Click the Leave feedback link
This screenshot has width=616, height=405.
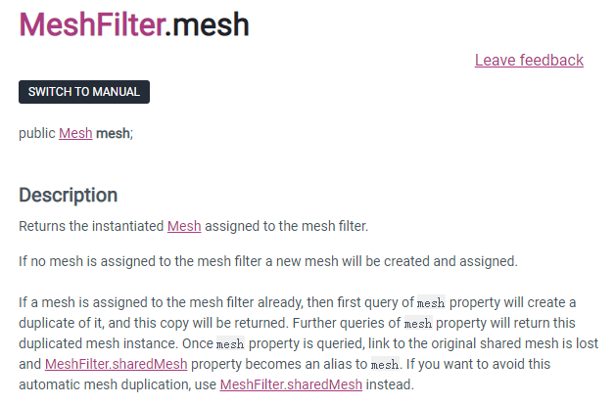(529, 60)
